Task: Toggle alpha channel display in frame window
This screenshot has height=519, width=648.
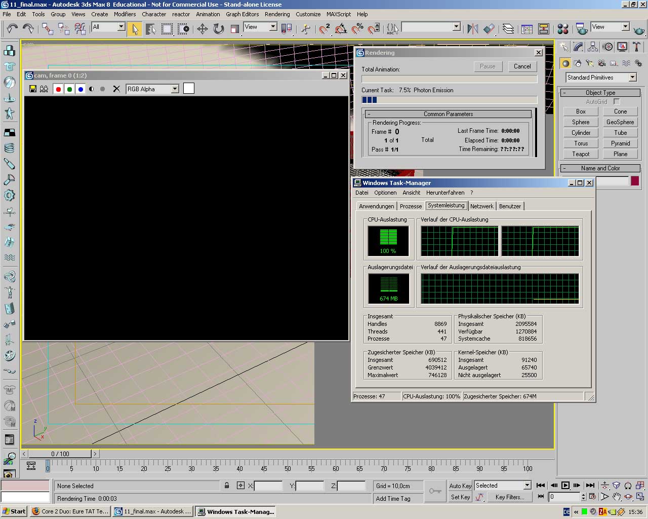Action: (92, 89)
